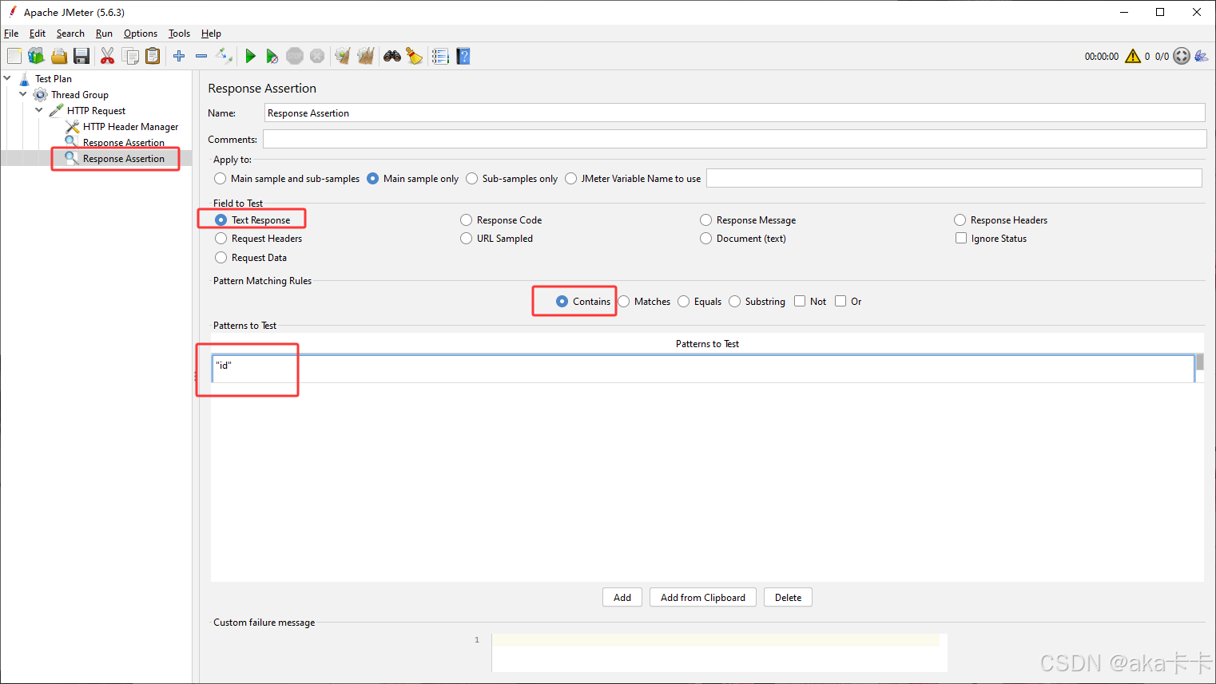This screenshot has width=1216, height=684.
Task: Open the Options menu
Action: click(141, 34)
